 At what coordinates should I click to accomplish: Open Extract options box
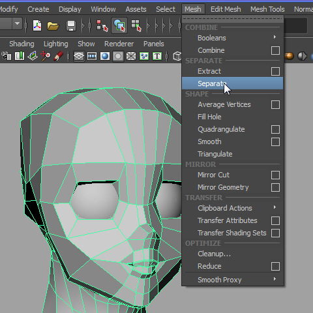click(x=275, y=71)
